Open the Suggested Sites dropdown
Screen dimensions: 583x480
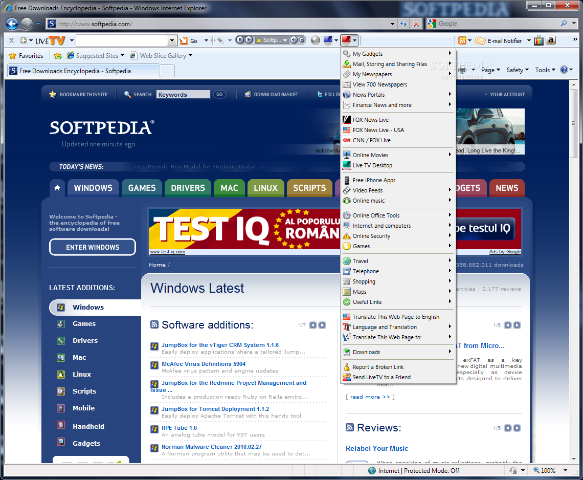95,56
